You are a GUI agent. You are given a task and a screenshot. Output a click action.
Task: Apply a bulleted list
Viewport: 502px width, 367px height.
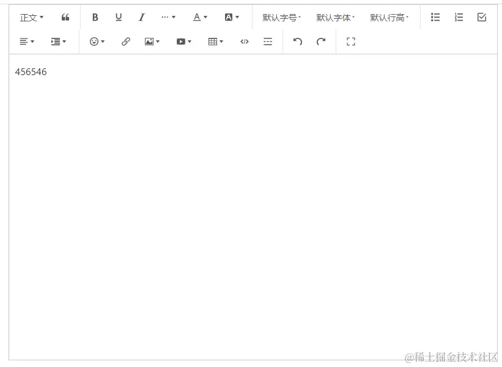click(x=435, y=17)
